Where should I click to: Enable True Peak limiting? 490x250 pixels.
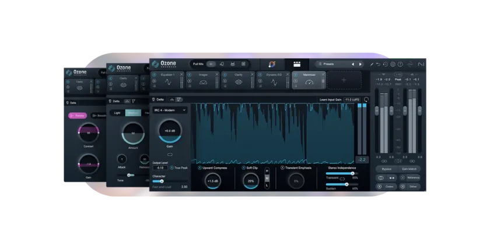tap(171, 168)
